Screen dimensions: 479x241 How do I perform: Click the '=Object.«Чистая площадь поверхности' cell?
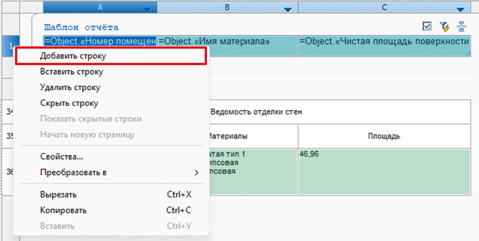[x=383, y=42]
